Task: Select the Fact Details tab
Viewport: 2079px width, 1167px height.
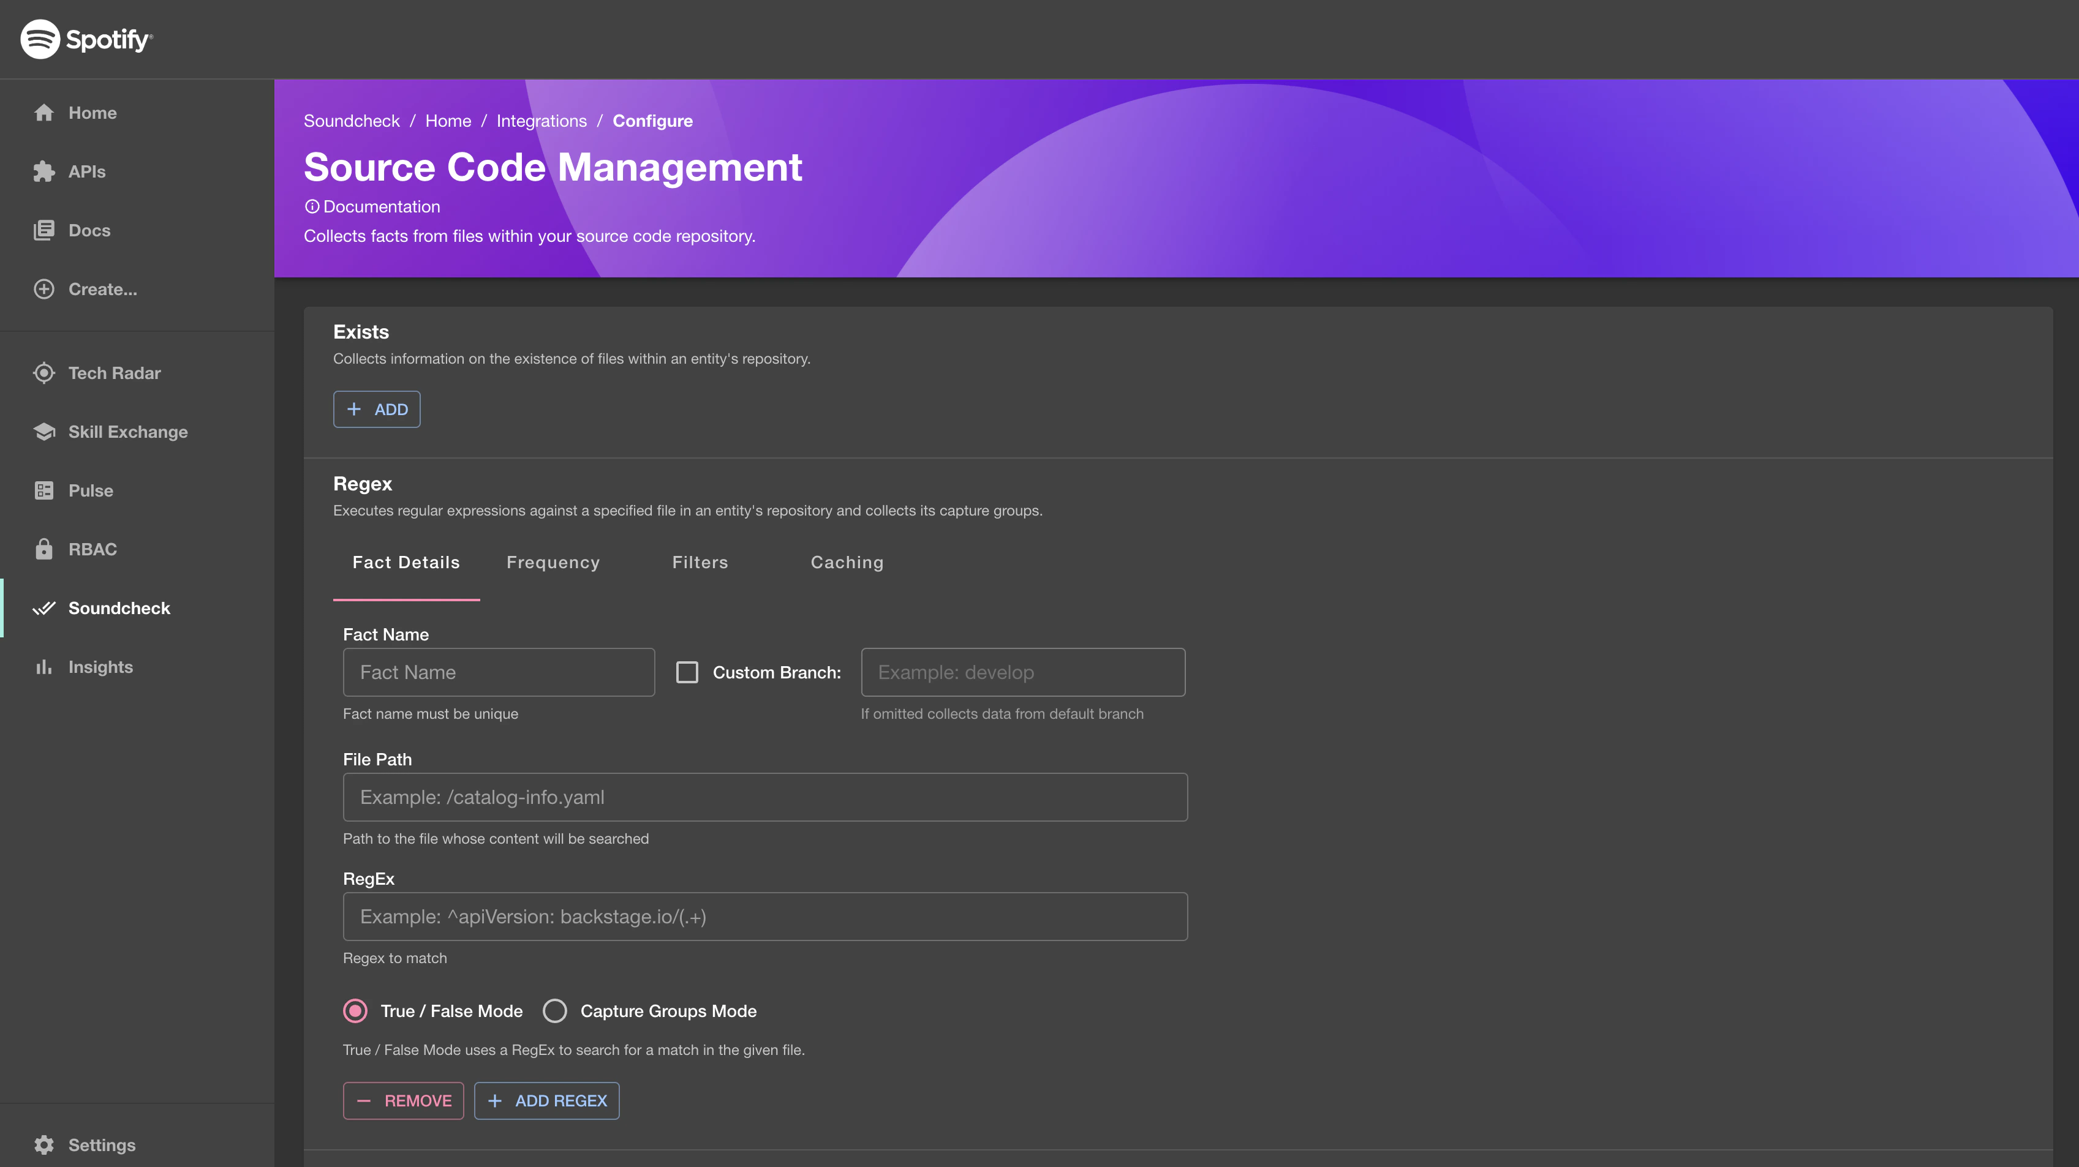Action: pyautogui.click(x=406, y=563)
